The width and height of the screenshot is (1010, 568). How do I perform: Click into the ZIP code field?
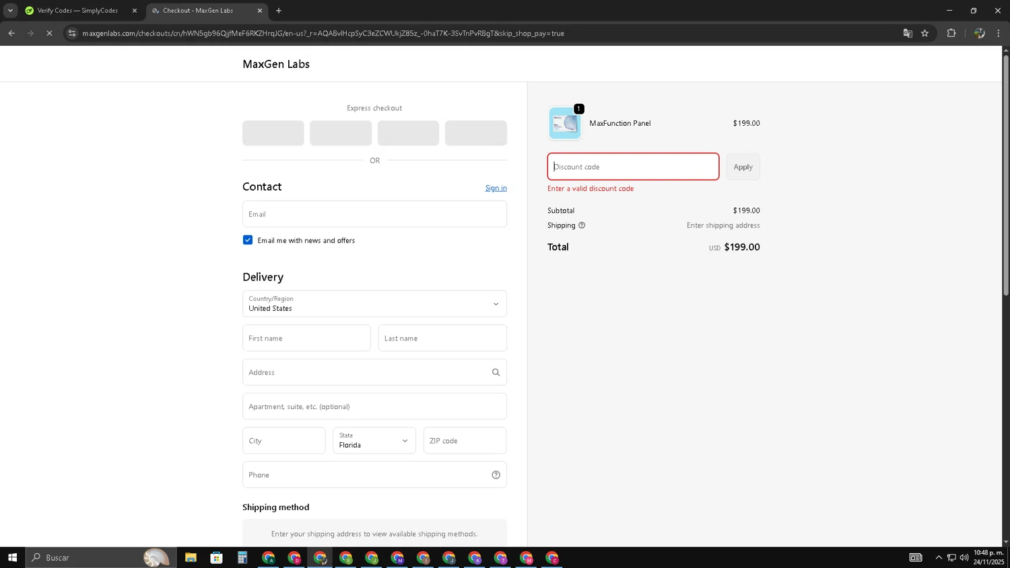pyautogui.click(x=465, y=441)
